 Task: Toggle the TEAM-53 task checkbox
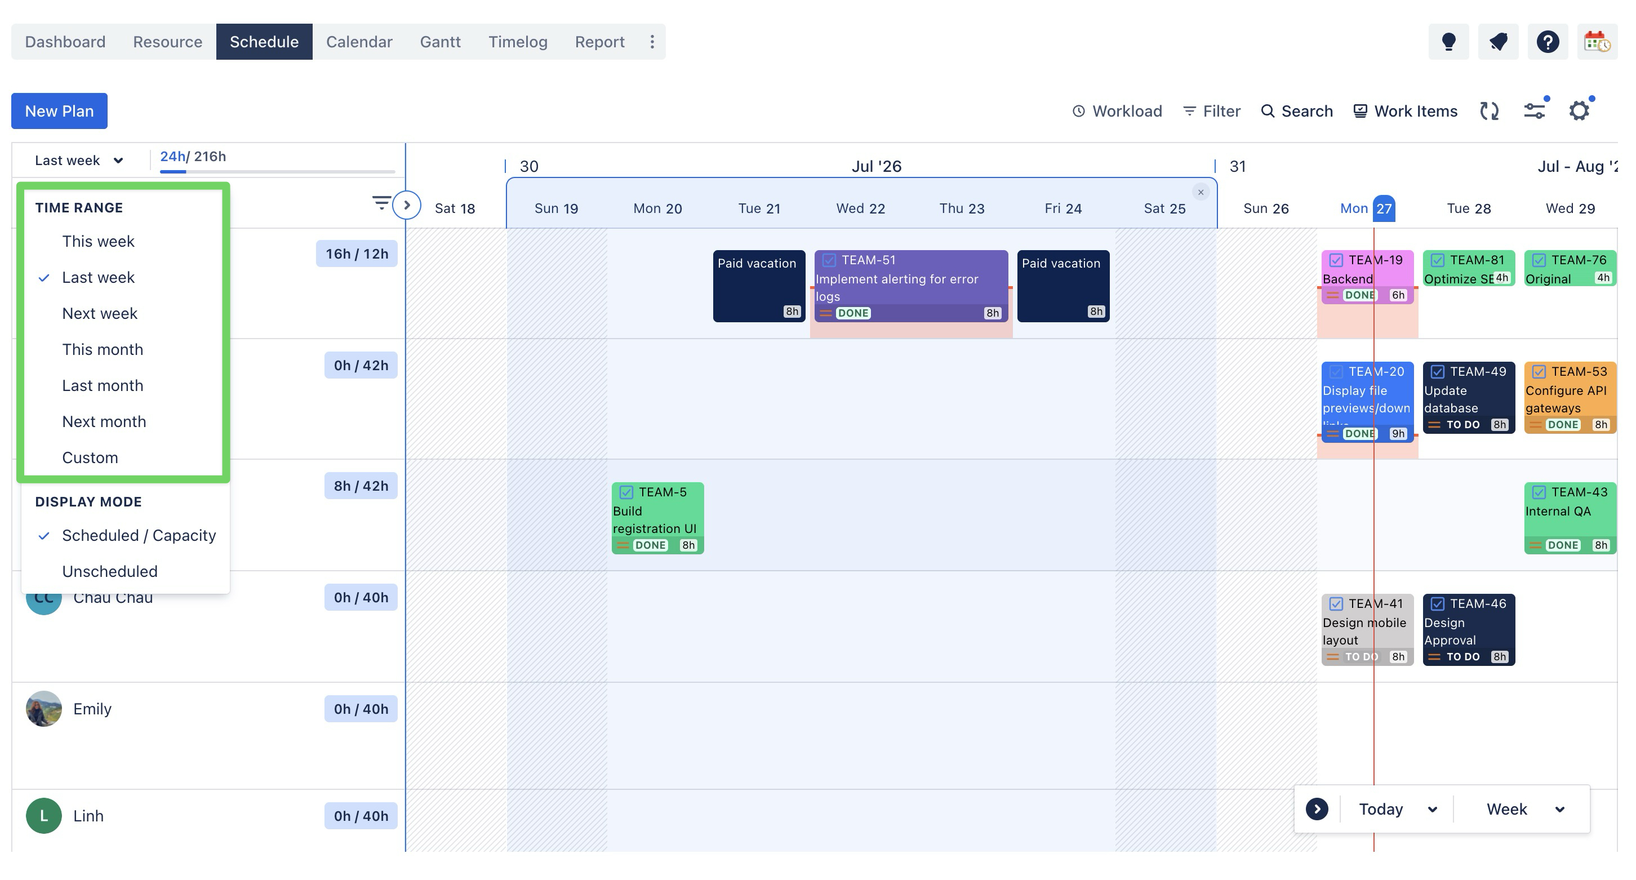tap(1539, 372)
